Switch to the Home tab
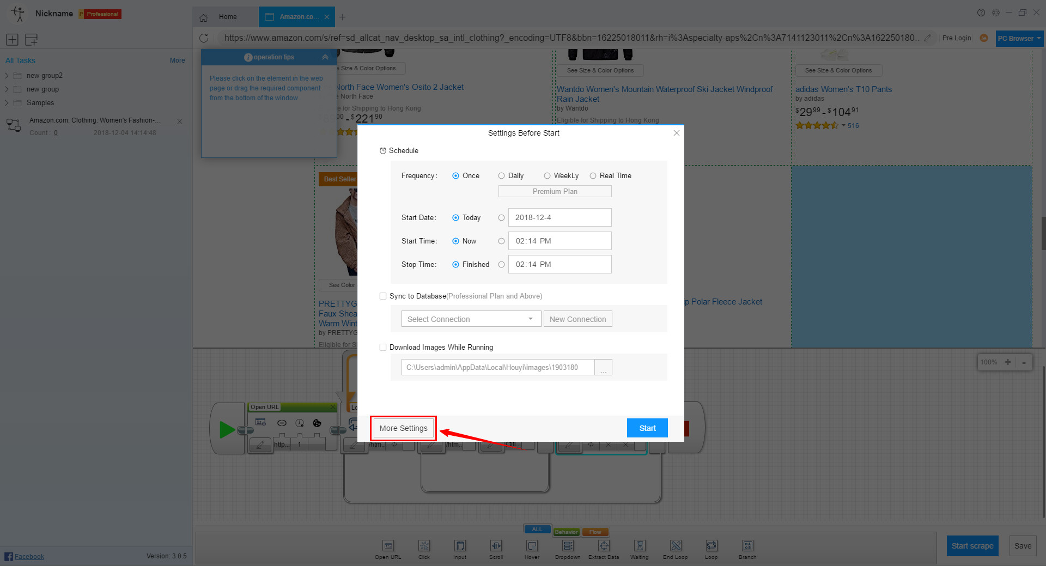 [x=226, y=17]
